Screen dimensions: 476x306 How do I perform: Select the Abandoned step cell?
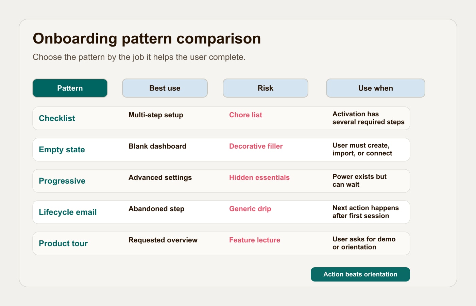pos(156,209)
